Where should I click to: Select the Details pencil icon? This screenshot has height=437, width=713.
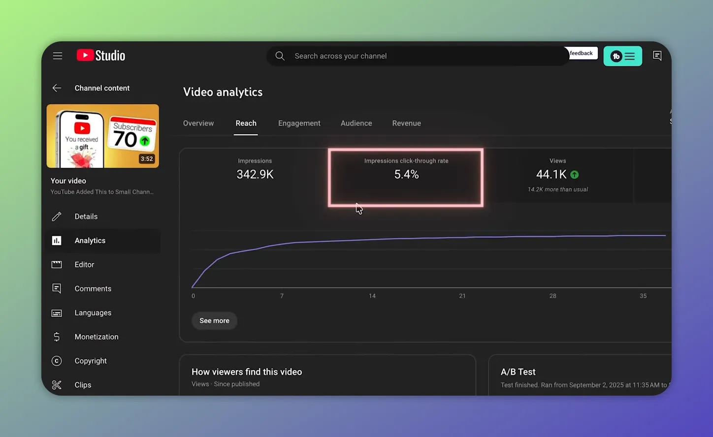pos(57,216)
